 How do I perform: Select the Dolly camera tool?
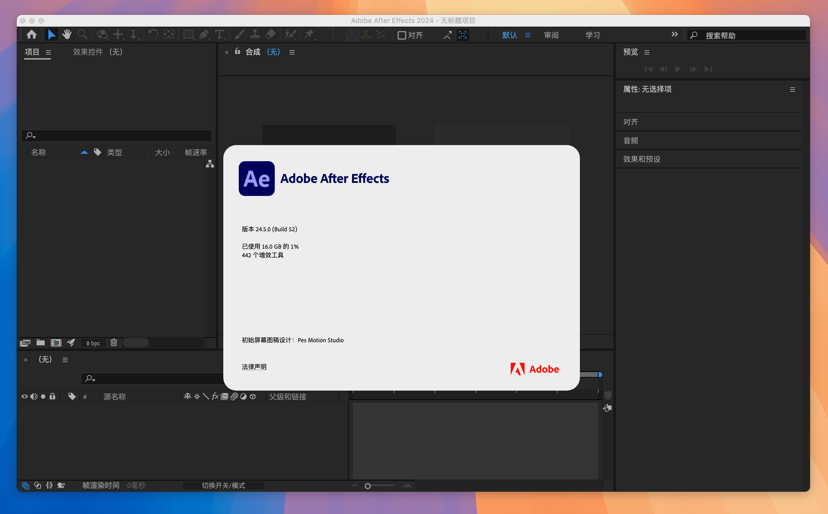(x=134, y=35)
